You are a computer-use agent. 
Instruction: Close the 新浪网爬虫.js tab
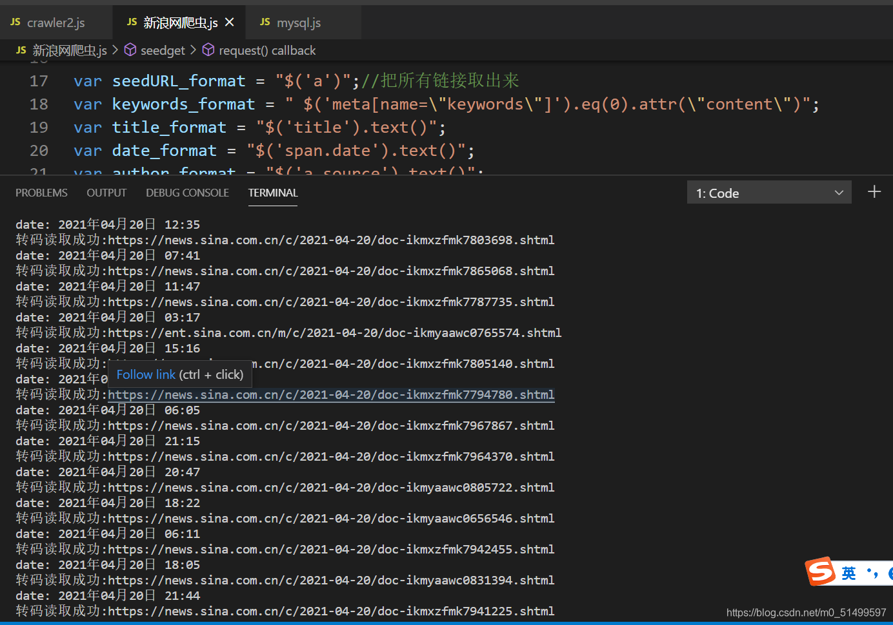(x=229, y=23)
